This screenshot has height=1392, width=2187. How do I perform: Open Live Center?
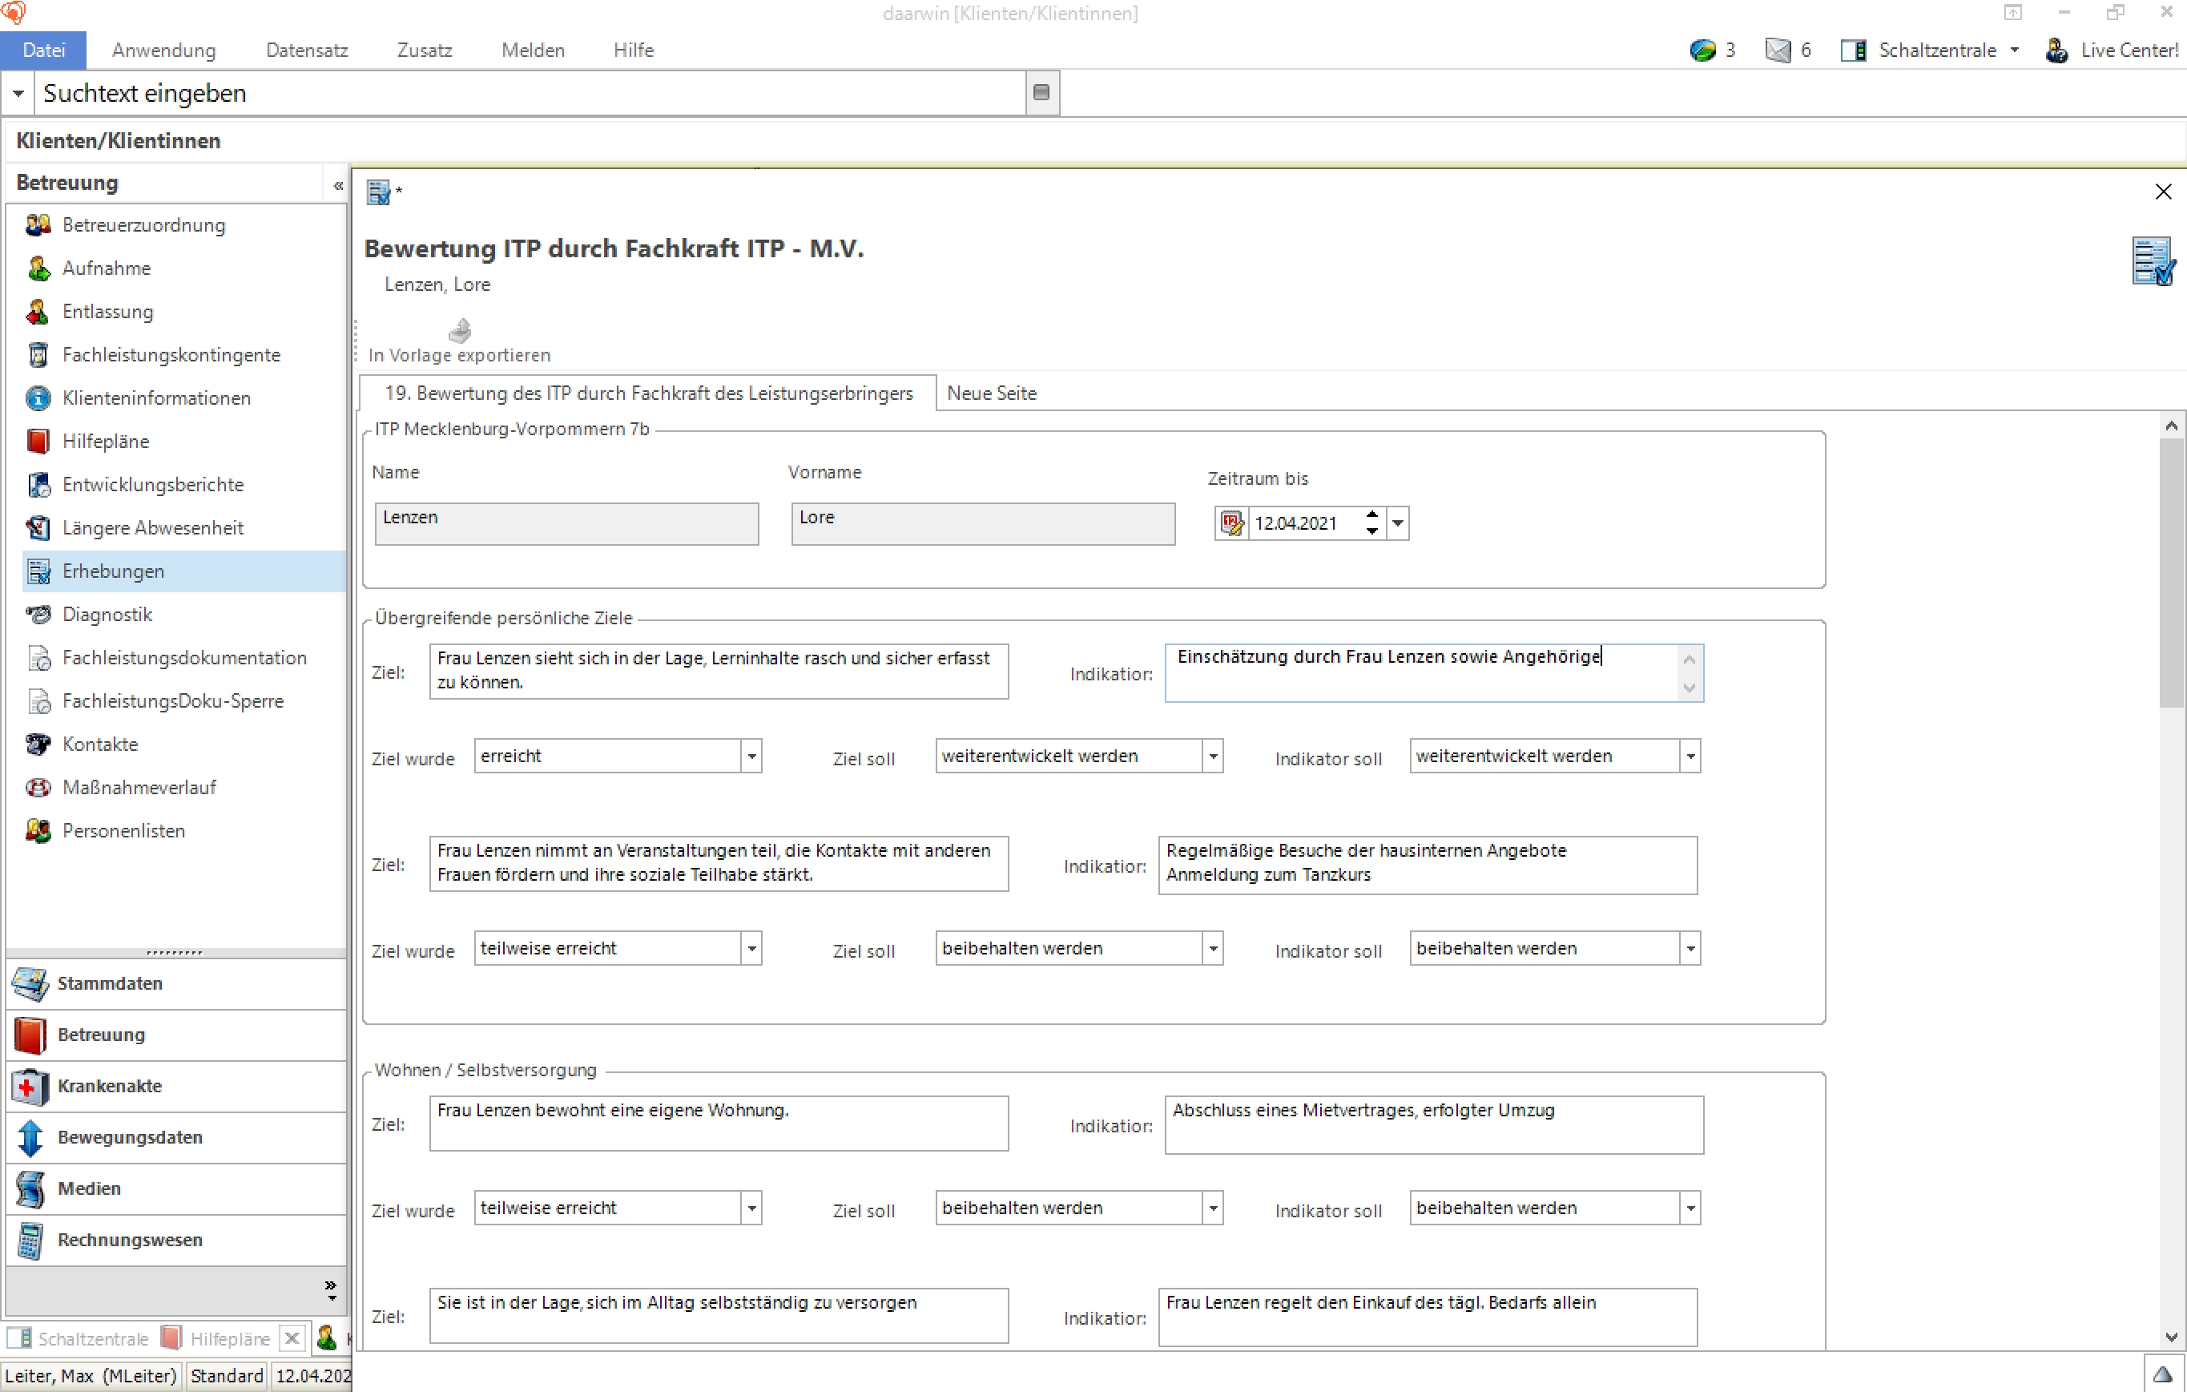(x=2112, y=50)
